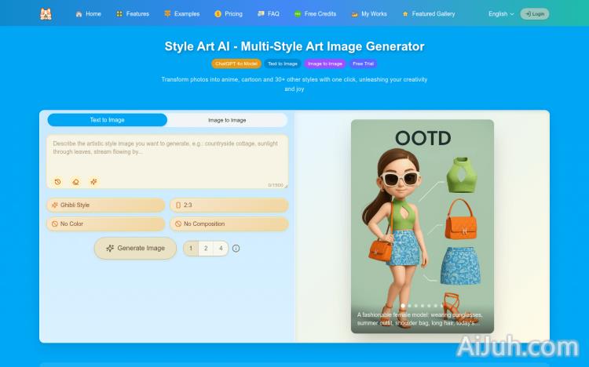The image size is (589, 367).
Task: Select 1 image to generate
Action: pos(191,249)
